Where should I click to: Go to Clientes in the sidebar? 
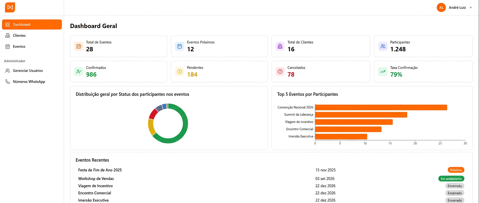point(32,35)
